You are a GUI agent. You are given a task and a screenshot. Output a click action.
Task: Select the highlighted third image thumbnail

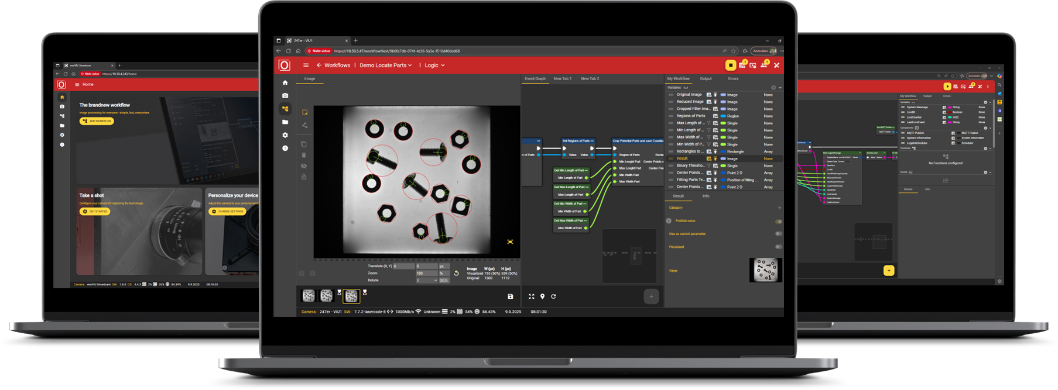[351, 296]
